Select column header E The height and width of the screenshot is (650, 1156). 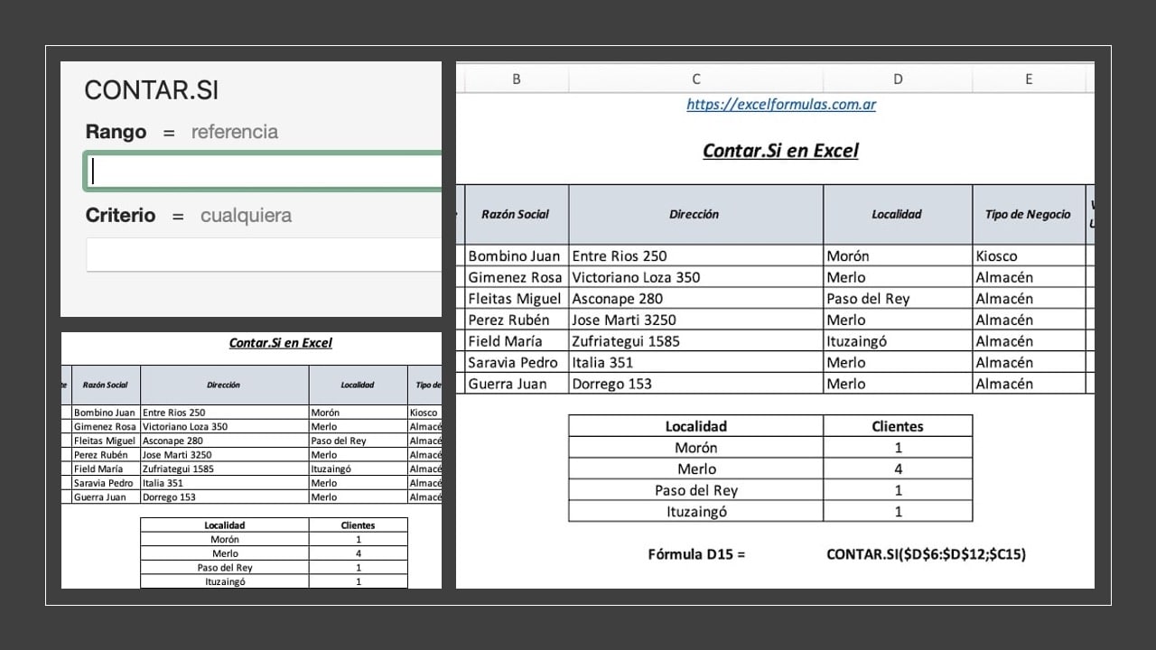1029,79
